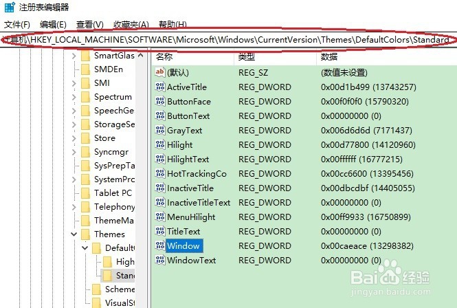Select the GrayText DWORD icon
457x308 pixels.
160,130
